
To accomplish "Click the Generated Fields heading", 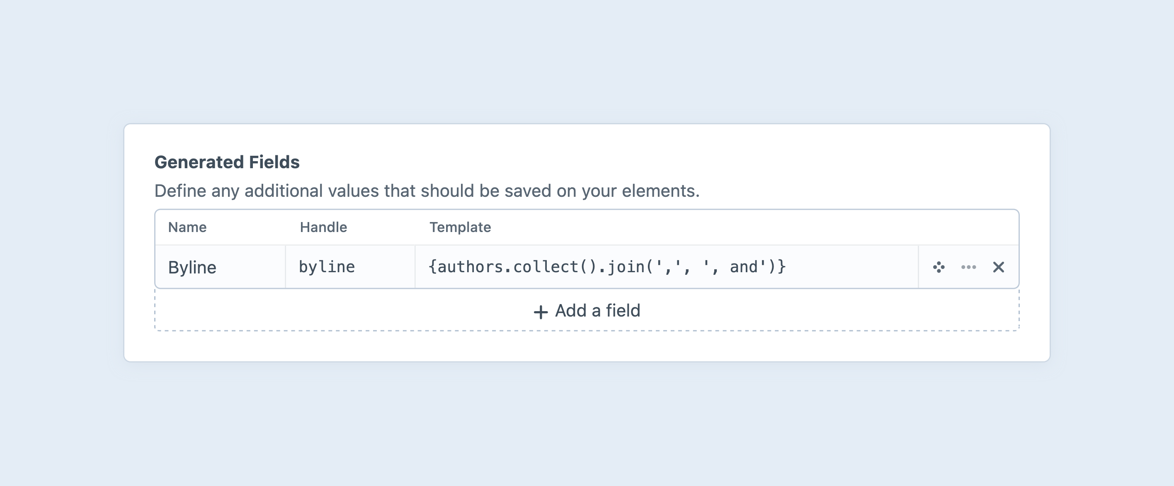I will 228,162.
